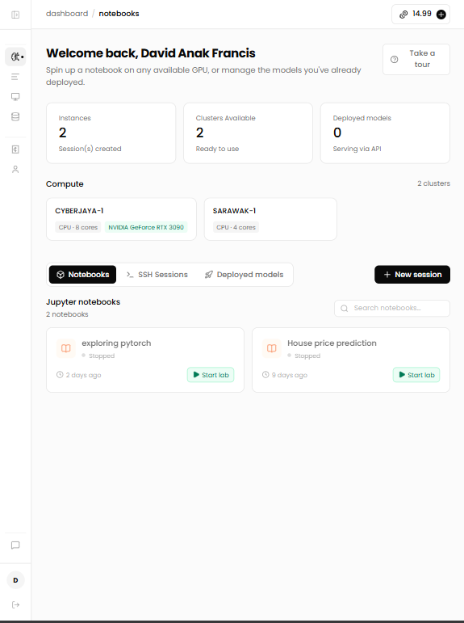Start the Take a tour walkthrough
Viewport: 464px width, 623px height.
pos(416,59)
